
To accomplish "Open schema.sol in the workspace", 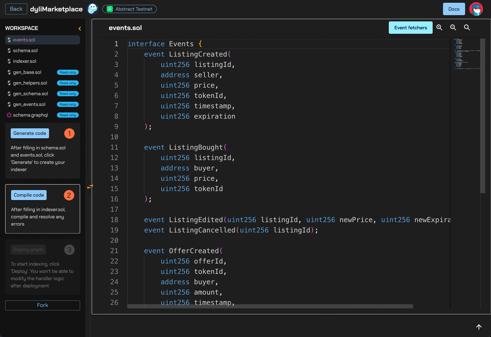I will pos(25,51).
